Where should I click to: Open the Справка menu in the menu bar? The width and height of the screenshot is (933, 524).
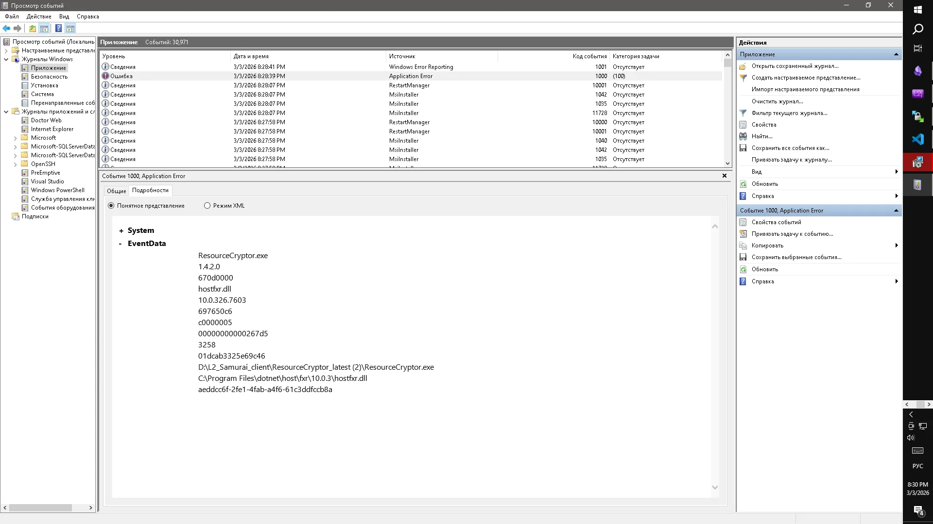[x=88, y=16]
